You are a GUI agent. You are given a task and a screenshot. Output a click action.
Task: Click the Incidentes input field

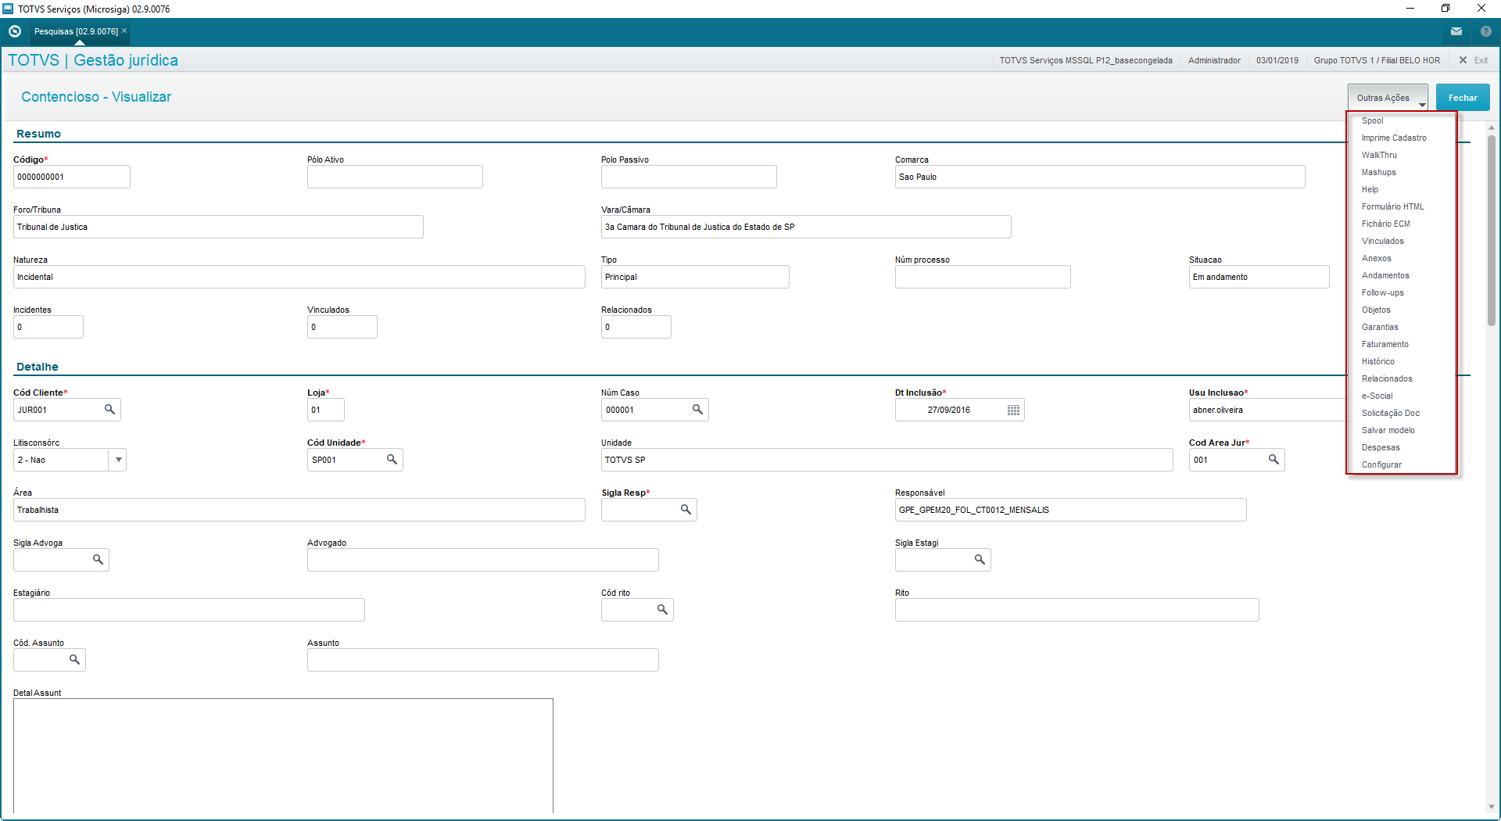pos(48,327)
